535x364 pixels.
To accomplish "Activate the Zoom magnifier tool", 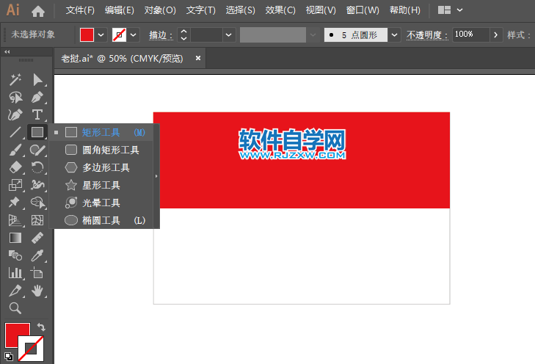I will (x=15, y=308).
